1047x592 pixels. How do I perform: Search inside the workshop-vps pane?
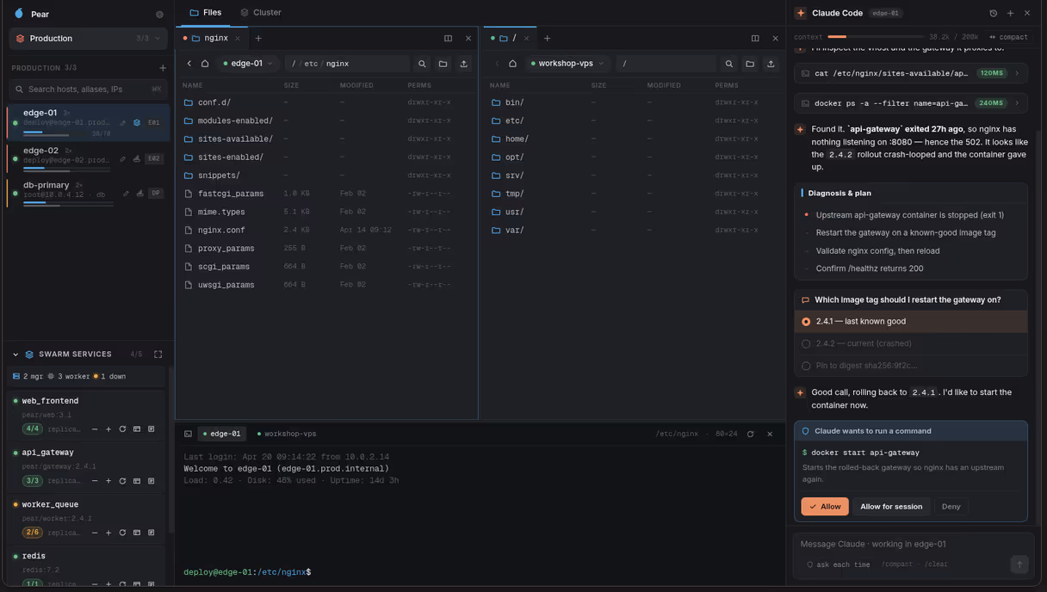click(x=729, y=64)
